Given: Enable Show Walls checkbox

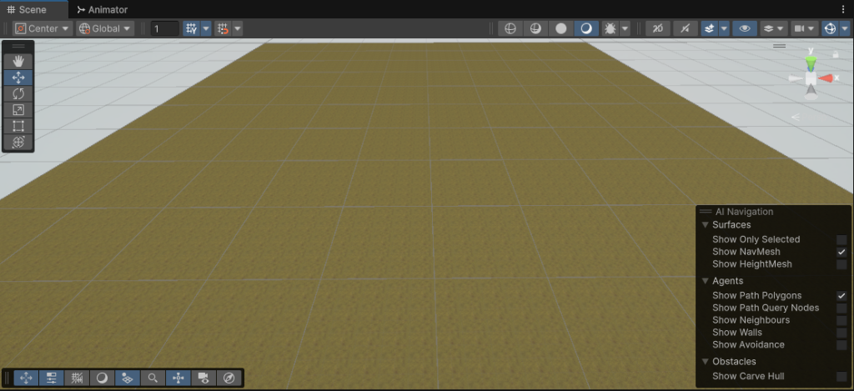Looking at the screenshot, I should [x=841, y=333].
